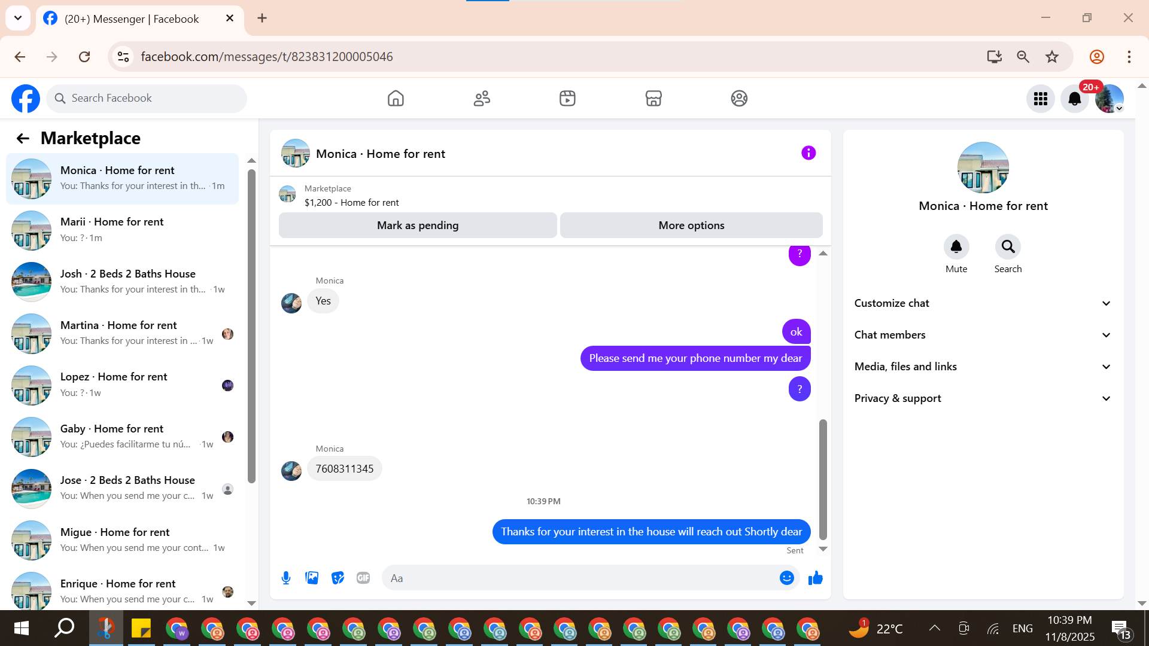Open conversation information purple icon

(x=808, y=153)
